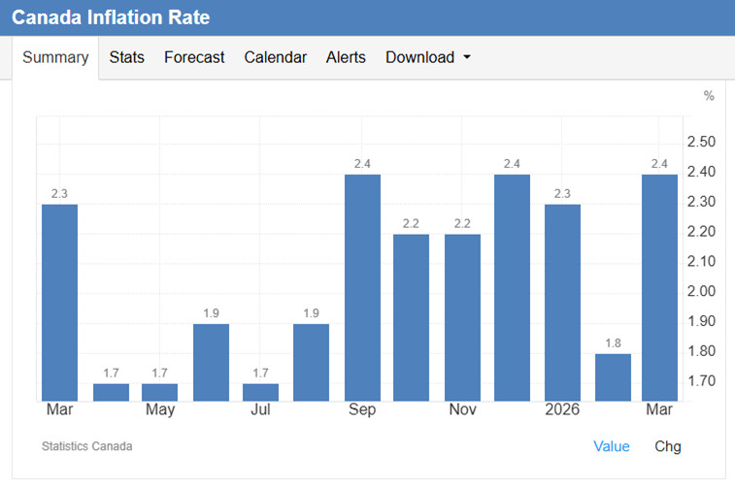Click the Download caret arrow
This screenshot has height=488, width=735.
pos(467,57)
